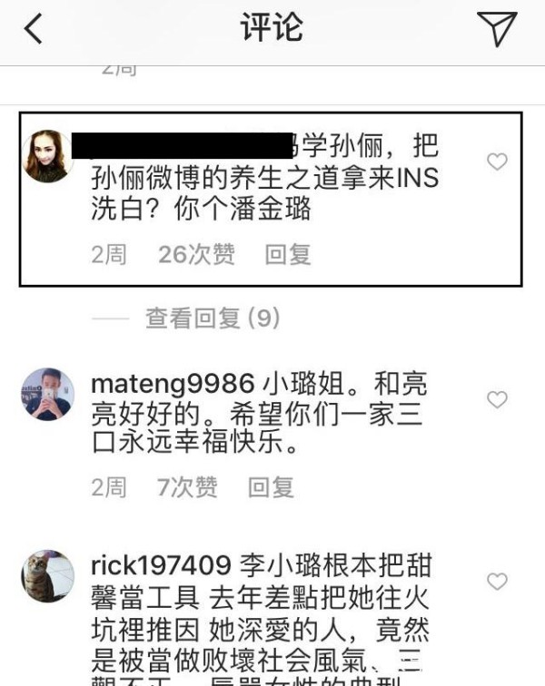The height and width of the screenshot is (686, 545).
Task: Open the 7次赞 likes list
Action: (x=187, y=487)
